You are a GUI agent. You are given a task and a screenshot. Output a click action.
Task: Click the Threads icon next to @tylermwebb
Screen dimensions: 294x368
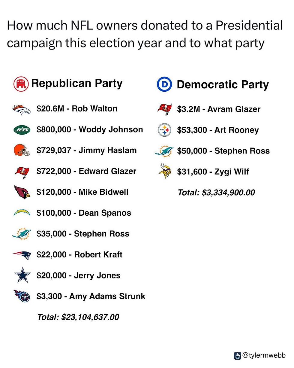[x=237, y=356]
